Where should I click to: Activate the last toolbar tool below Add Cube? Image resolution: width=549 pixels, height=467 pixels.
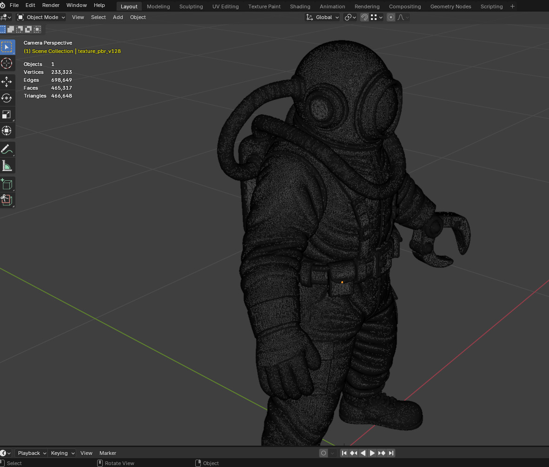[7, 200]
